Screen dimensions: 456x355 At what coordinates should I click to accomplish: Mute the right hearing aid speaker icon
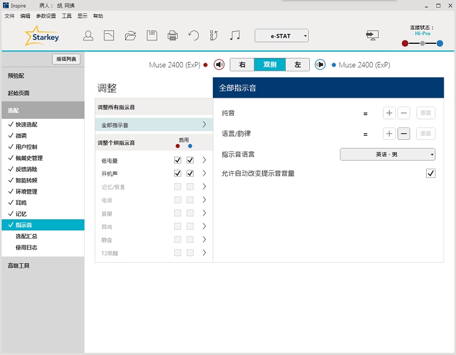(219, 64)
